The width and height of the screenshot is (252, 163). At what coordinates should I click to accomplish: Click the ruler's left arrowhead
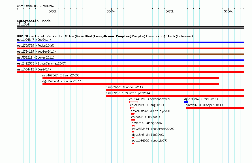coord(18,9)
